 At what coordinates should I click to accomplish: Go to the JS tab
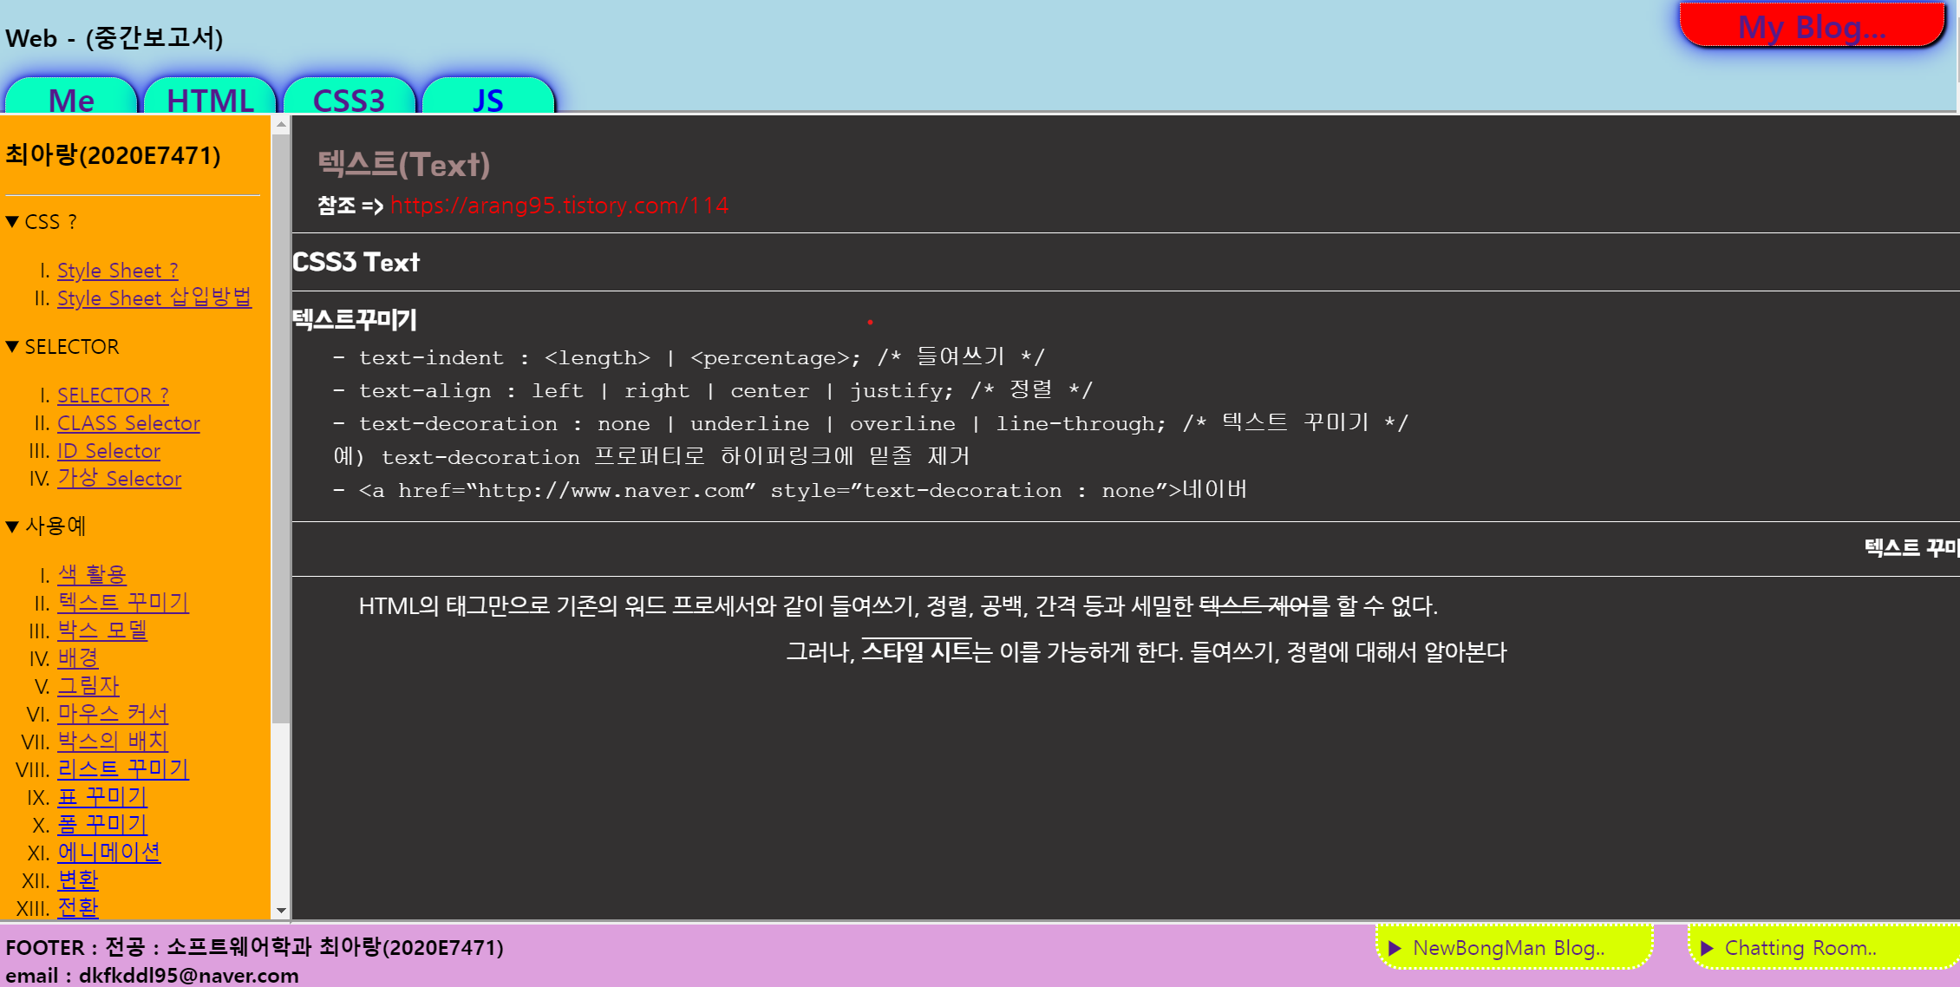tap(487, 99)
